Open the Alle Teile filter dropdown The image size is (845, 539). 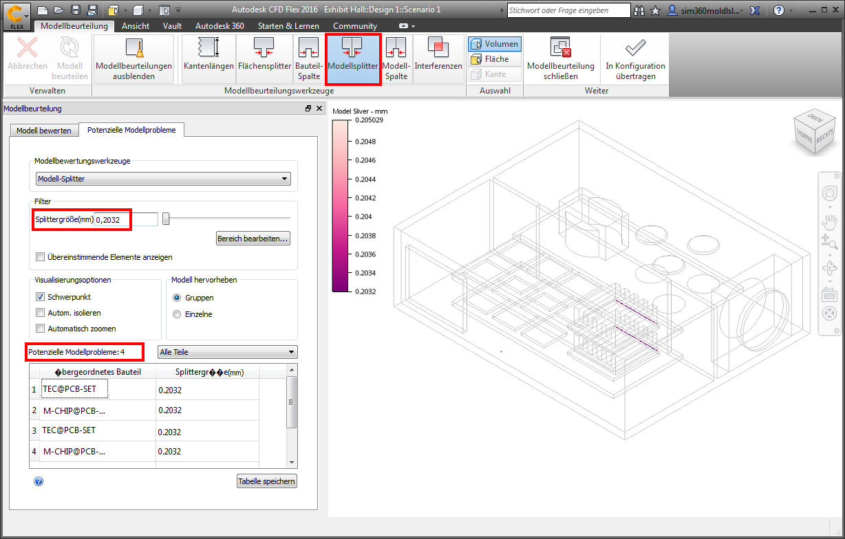227,352
